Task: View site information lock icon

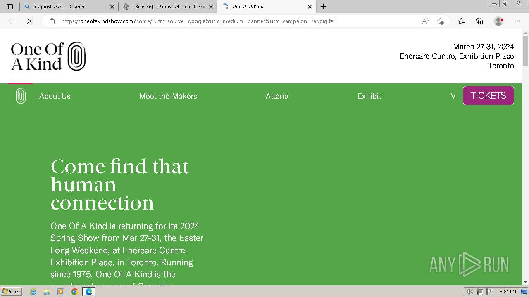Action: pos(52,21)
